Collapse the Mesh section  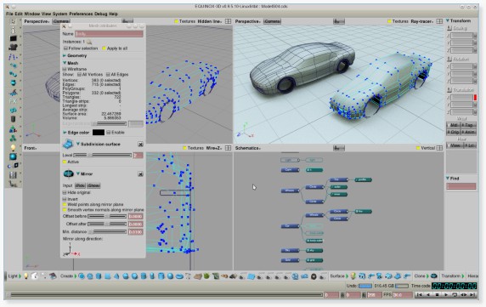point(65,63)
